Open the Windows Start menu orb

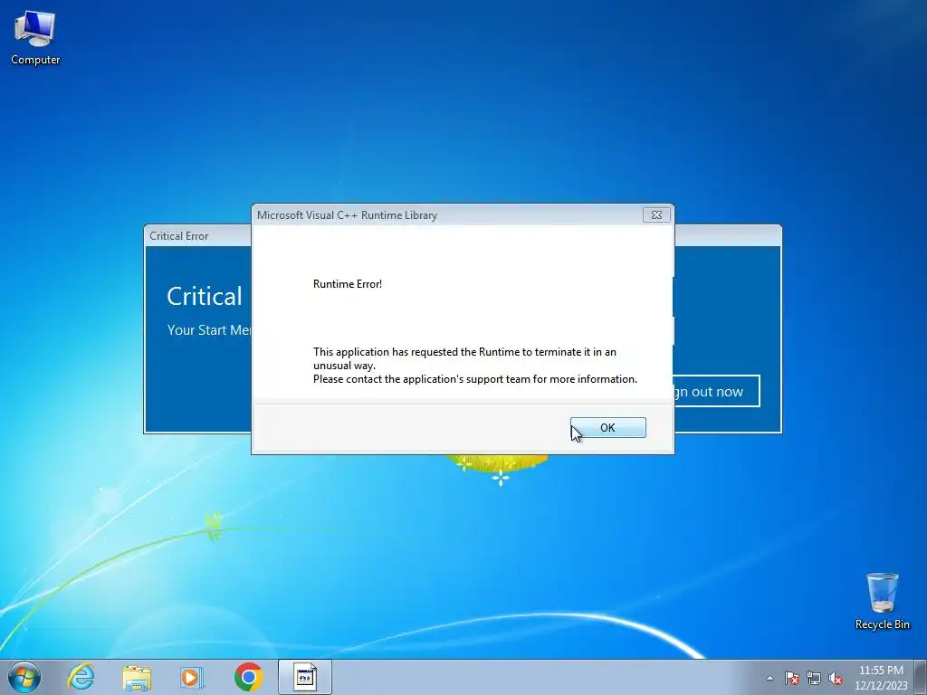point(24,677)
